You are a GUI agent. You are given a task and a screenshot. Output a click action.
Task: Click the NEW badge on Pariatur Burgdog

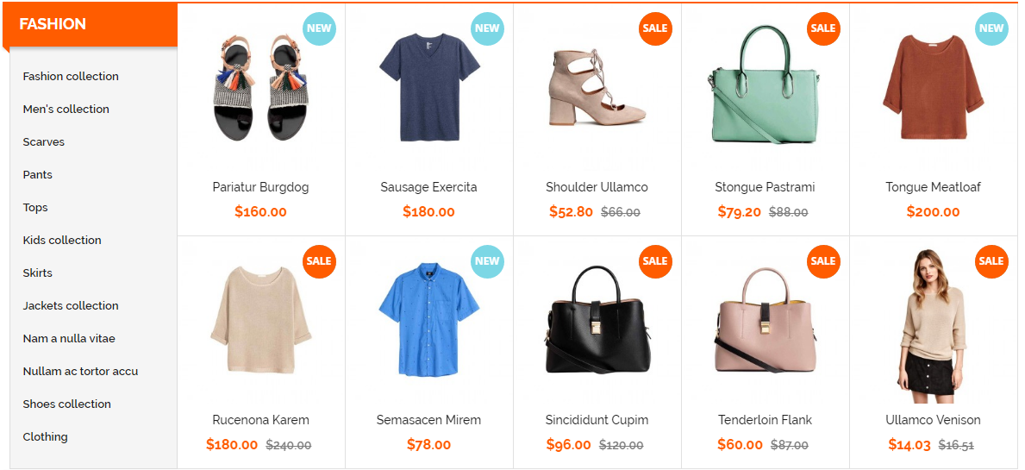click(319, 28)
